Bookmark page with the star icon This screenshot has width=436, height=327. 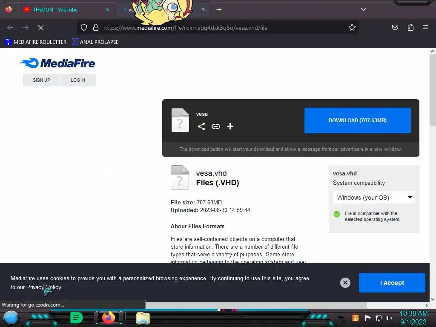click(x=352, y=28)
